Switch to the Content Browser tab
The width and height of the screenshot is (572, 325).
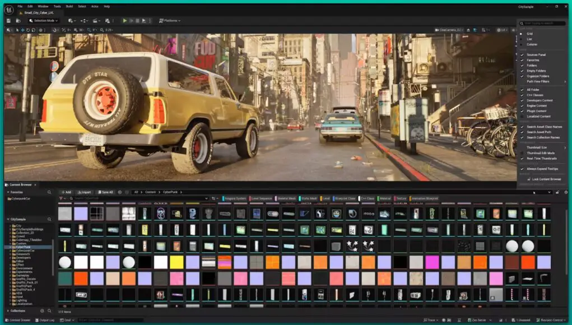(x=20, y=184)
